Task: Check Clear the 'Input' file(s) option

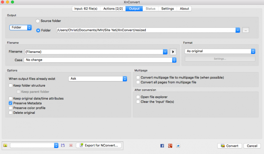Action: click(x=138, y=102)
